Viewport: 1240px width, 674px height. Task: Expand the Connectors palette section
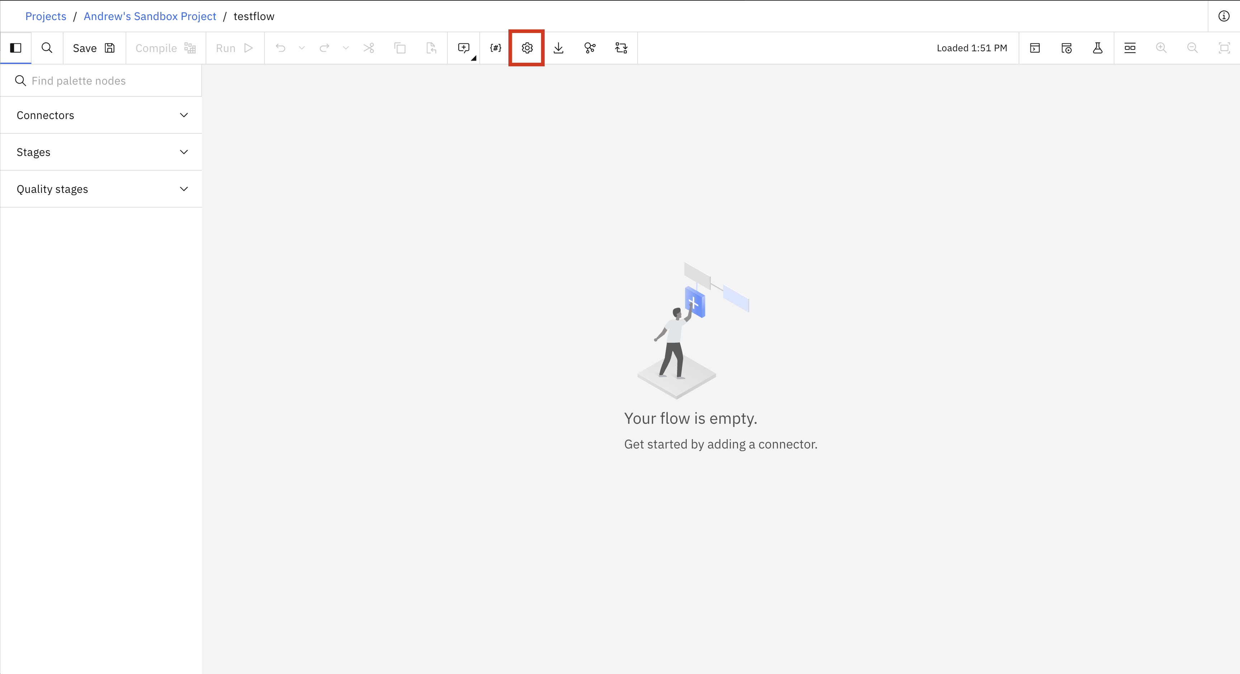(x=101, y=115)
